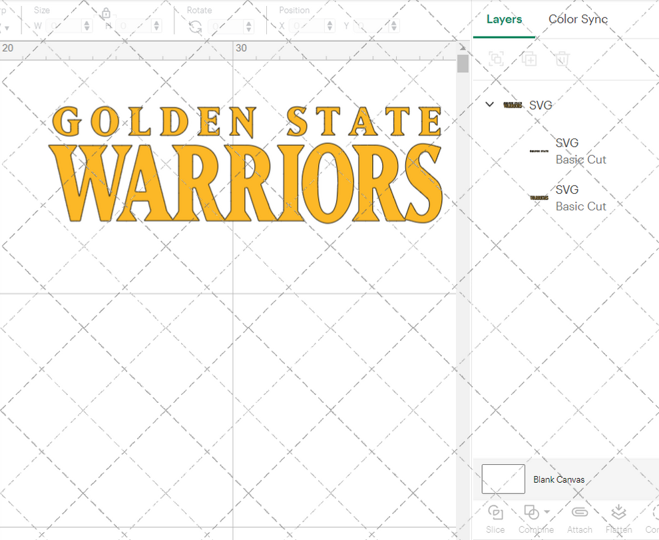659x540 pixels.
Task: Open the Warp dropdown arrow at top left
Action: (6, 26)
